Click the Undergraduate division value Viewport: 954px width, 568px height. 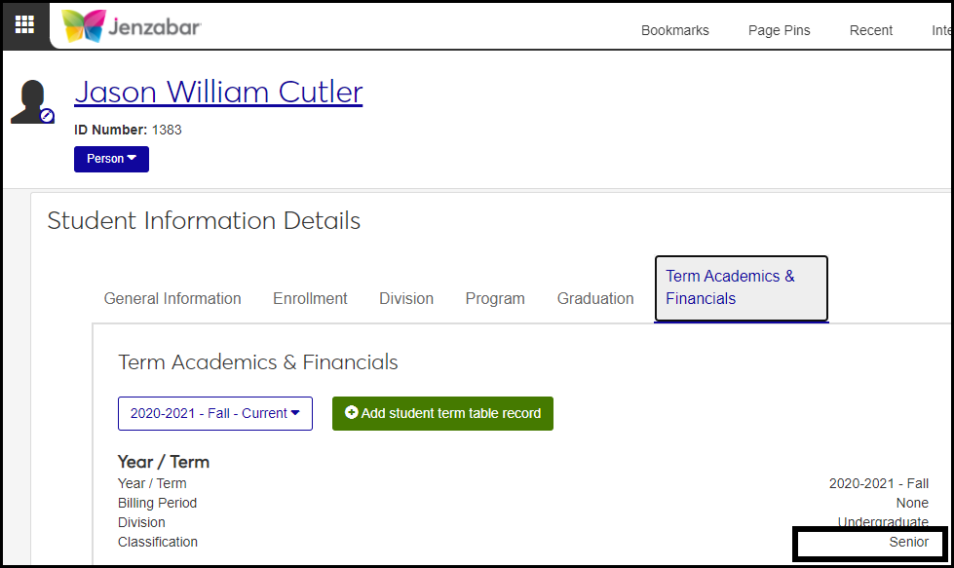click(x=883, y=523)
